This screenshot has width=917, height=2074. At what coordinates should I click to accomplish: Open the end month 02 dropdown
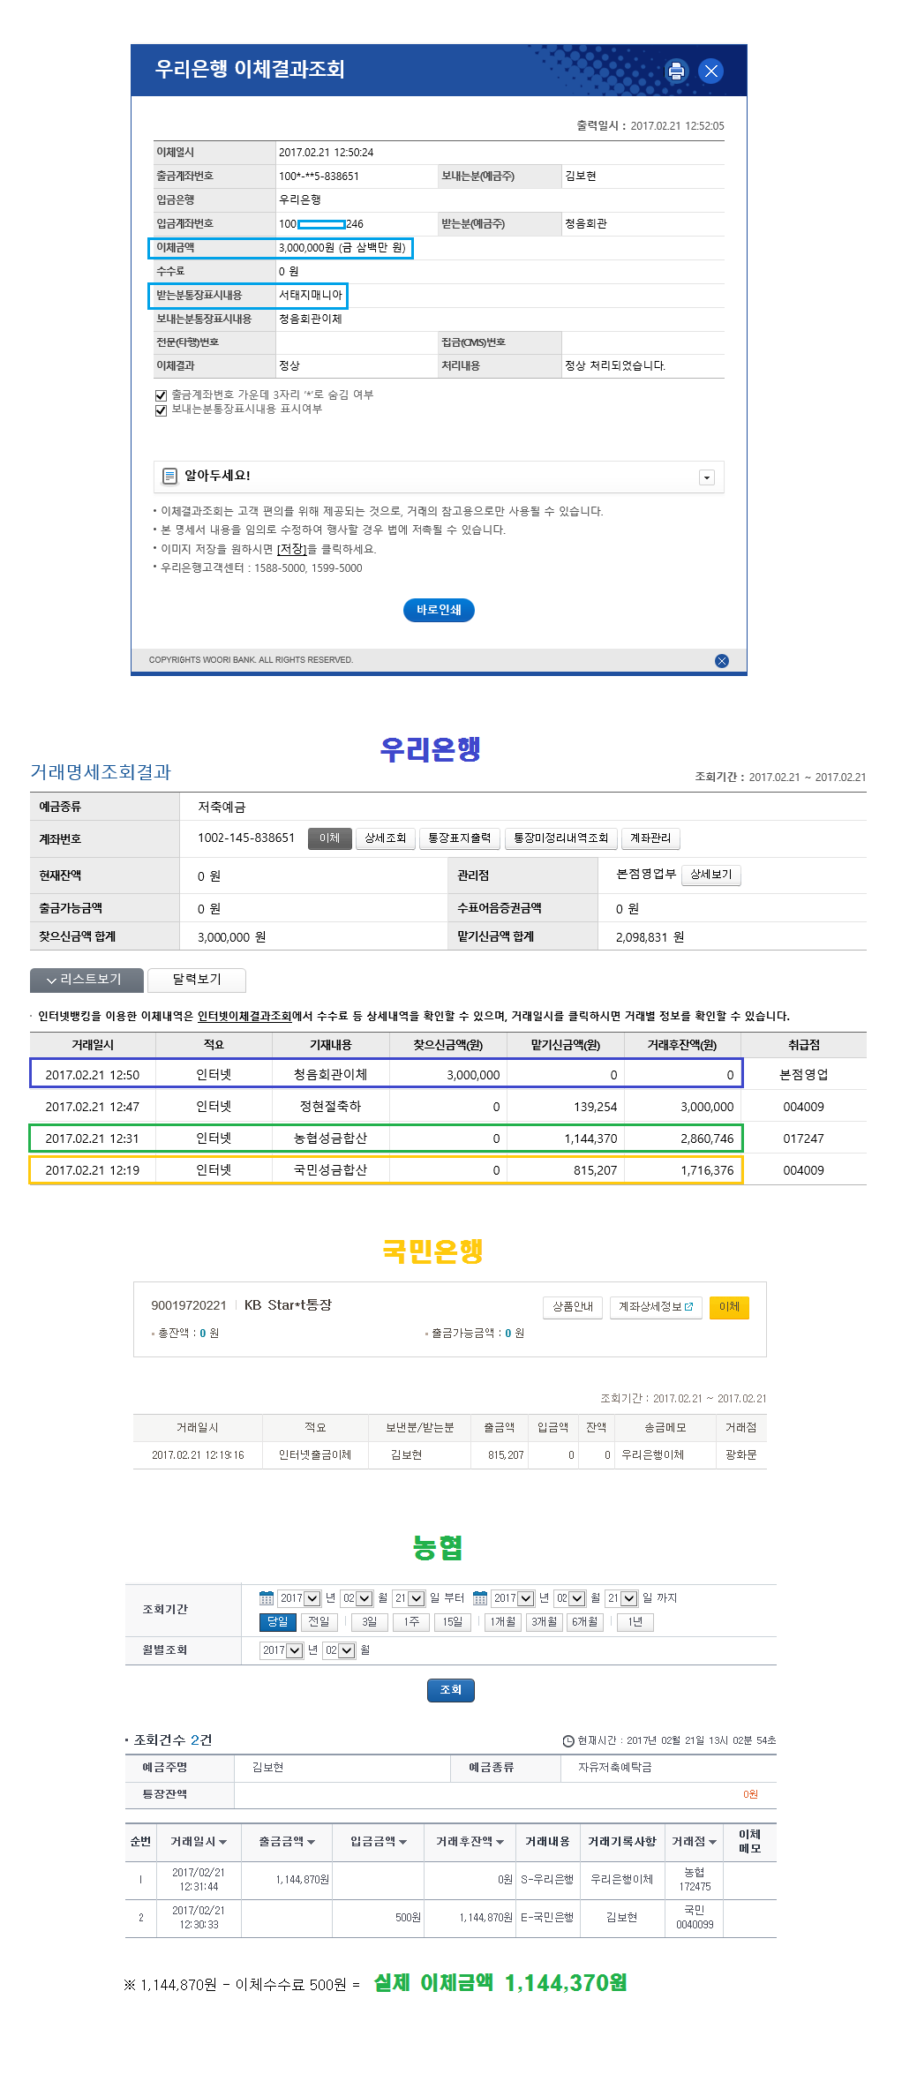click(570, 1598)
